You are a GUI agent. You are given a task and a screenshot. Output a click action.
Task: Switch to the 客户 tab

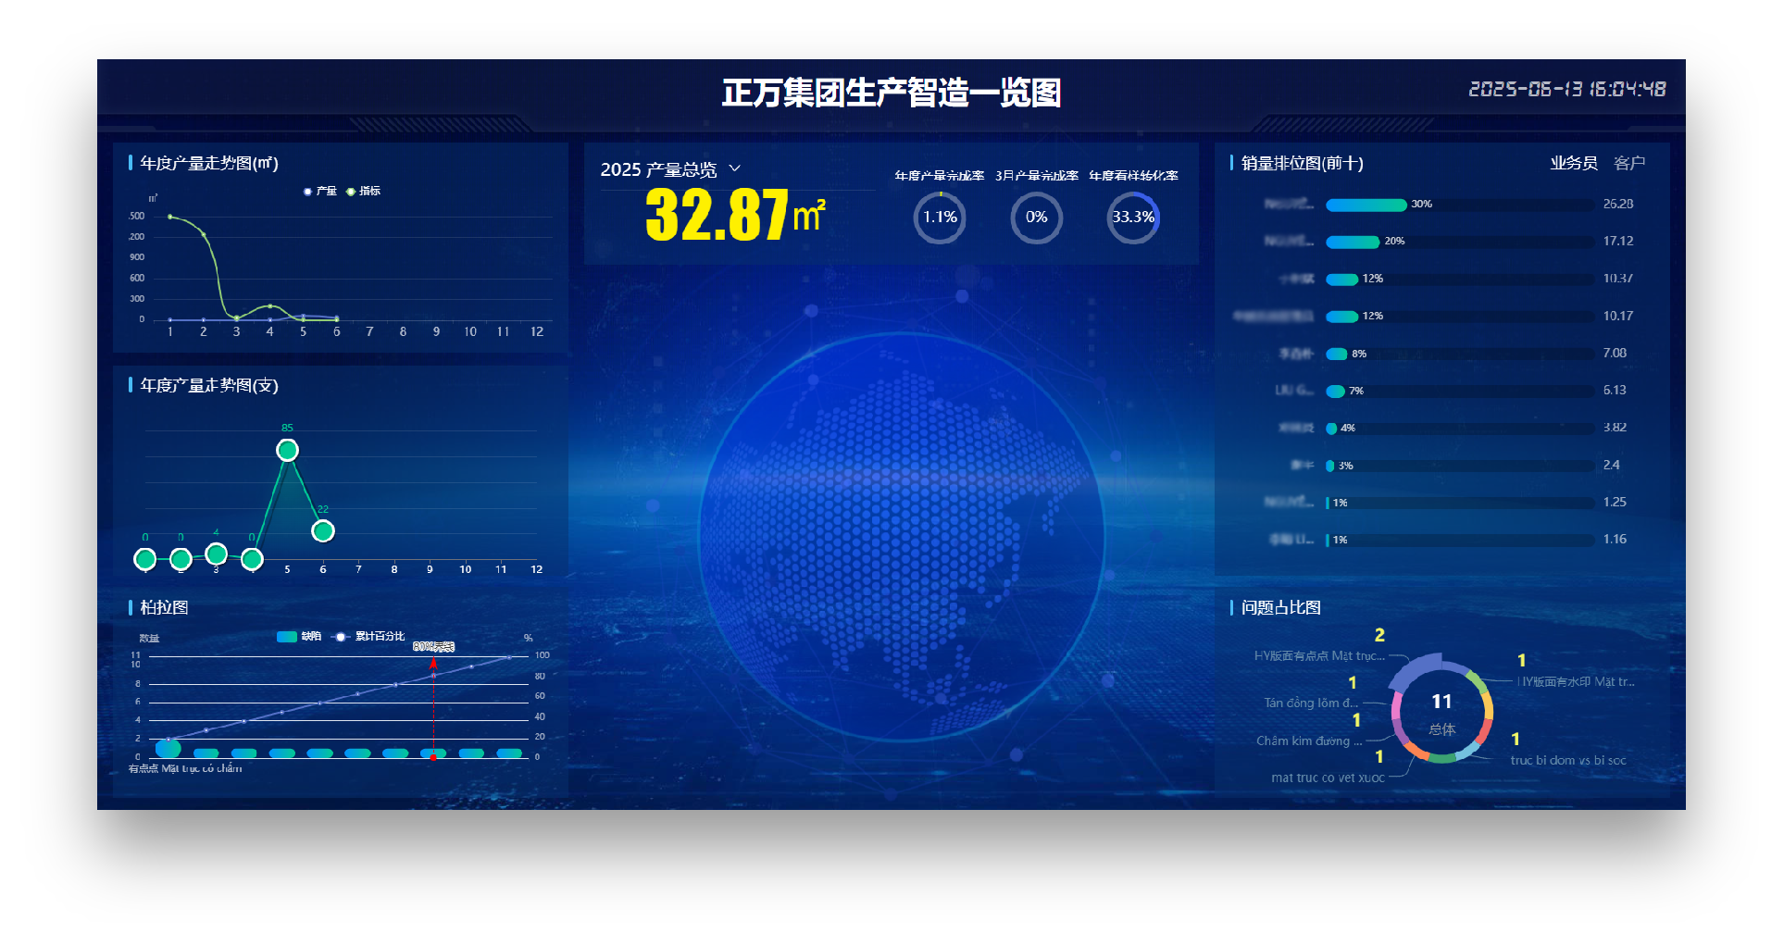click(1629, 163)
